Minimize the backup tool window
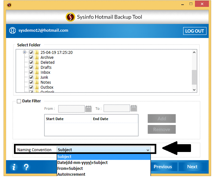215x177 pixels. (x=183, y=5)
